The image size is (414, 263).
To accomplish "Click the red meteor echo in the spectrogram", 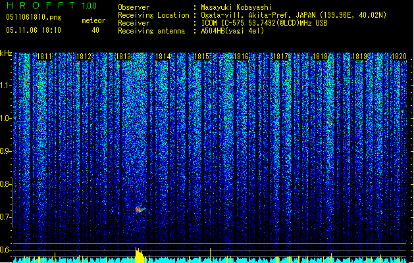I will click(139, 210).
